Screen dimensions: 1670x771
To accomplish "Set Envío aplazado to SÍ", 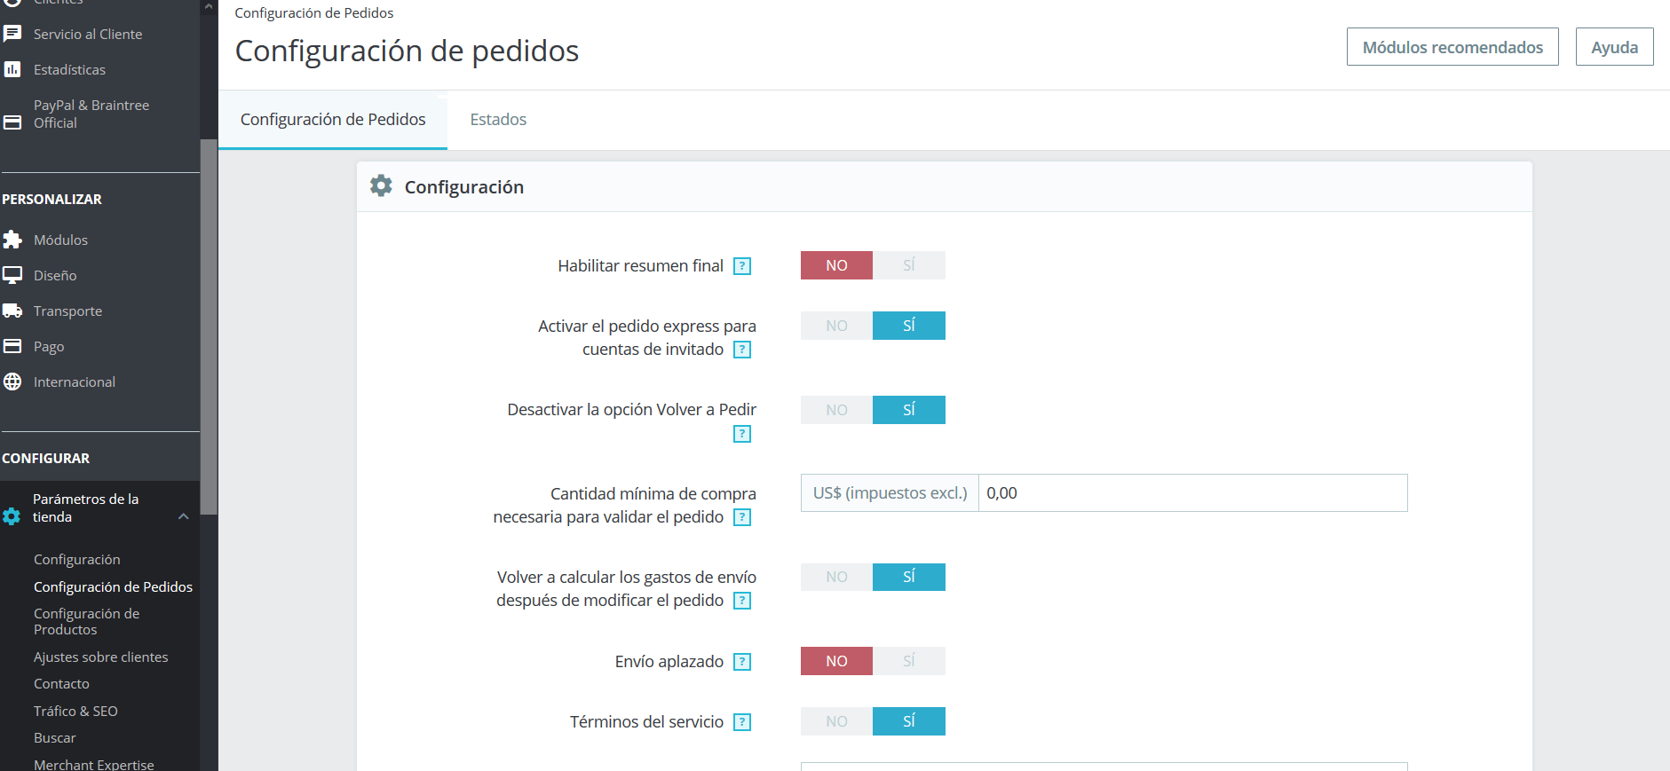I will click(909, 661).
